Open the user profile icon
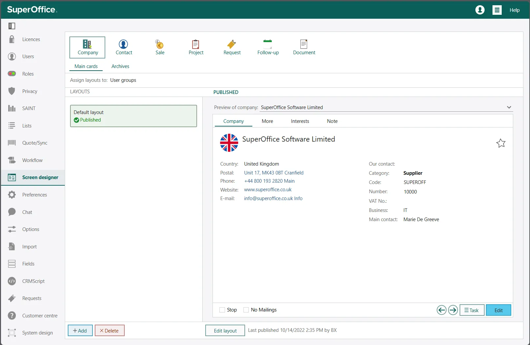This screenshot has height=345, width=530. [x=480, y=10]
